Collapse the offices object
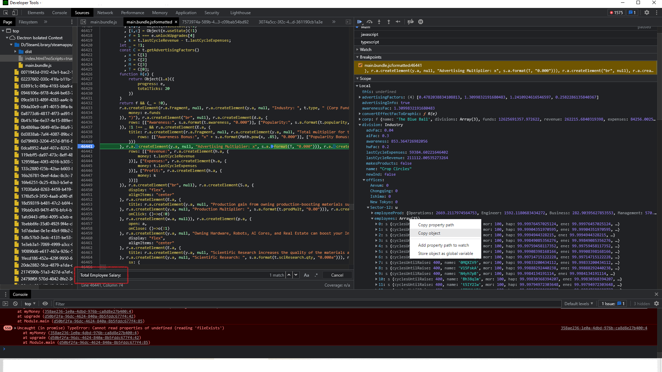The height and width of the screenshot is (372, 662). (x=364, y=180)
